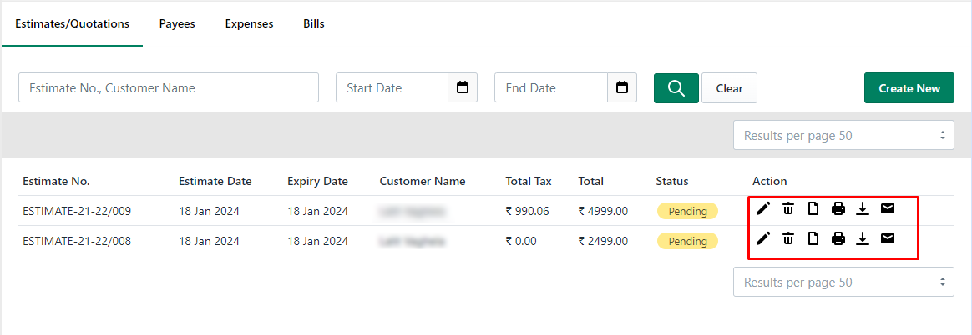Edit estimate ESTIMATE-21-22/008 with the pencil icon
The width and height of the screenshot is (972, 335).
[763, 238]
